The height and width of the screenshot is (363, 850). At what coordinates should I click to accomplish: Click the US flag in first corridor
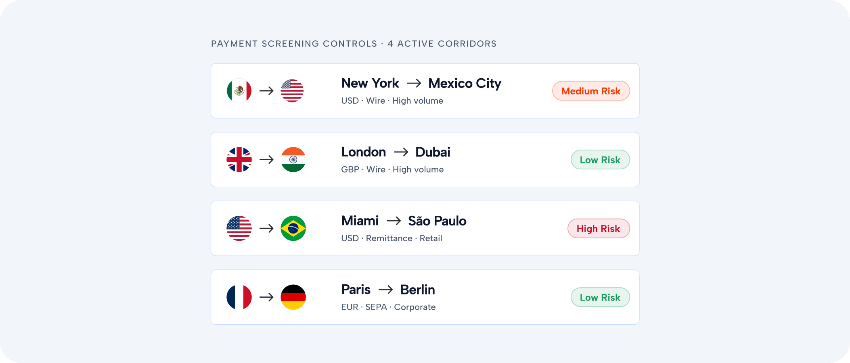point(293,91)
